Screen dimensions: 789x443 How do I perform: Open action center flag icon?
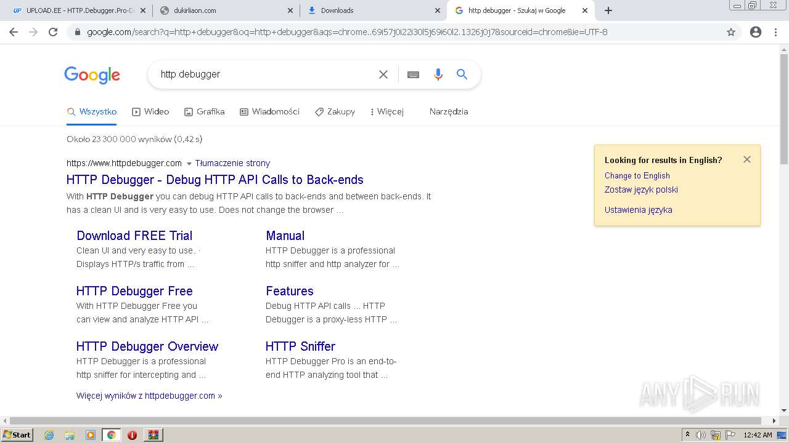point(730,435)
